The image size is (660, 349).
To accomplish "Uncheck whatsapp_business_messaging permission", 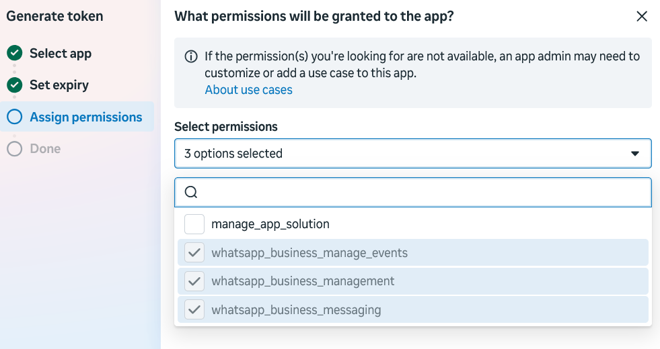I will (194, 309).
